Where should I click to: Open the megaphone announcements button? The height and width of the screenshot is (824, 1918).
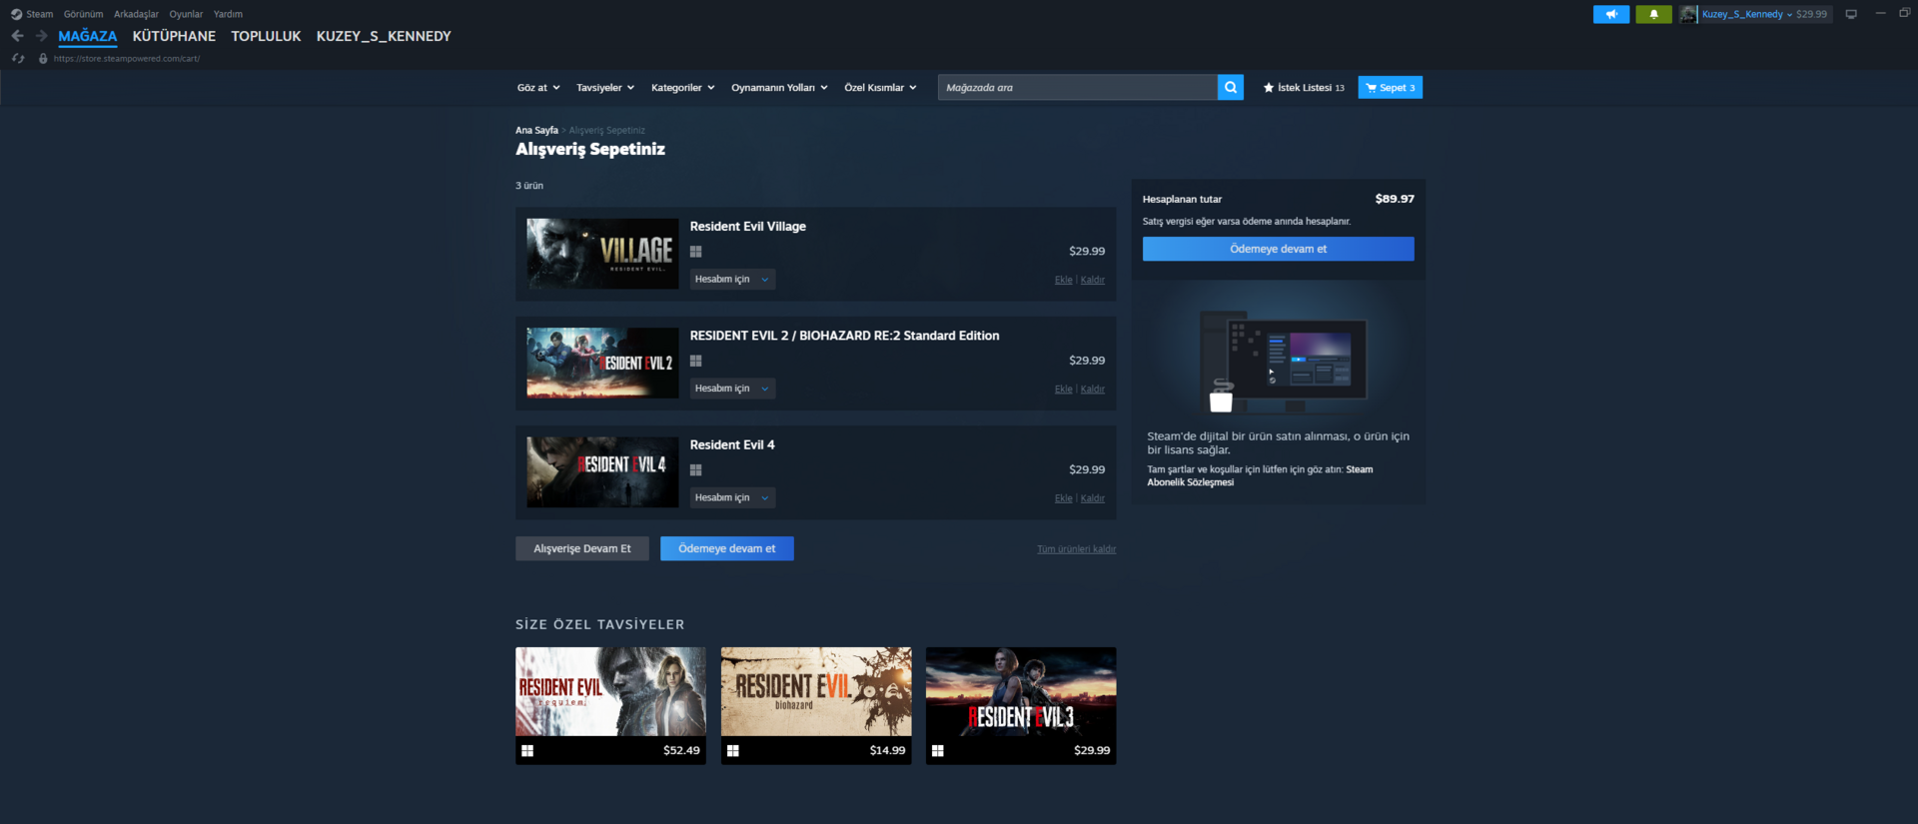(1611, 14)
